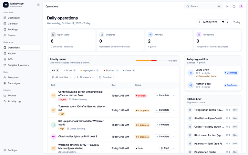Start the welcome amenity in 102 task

pos(165,148)
